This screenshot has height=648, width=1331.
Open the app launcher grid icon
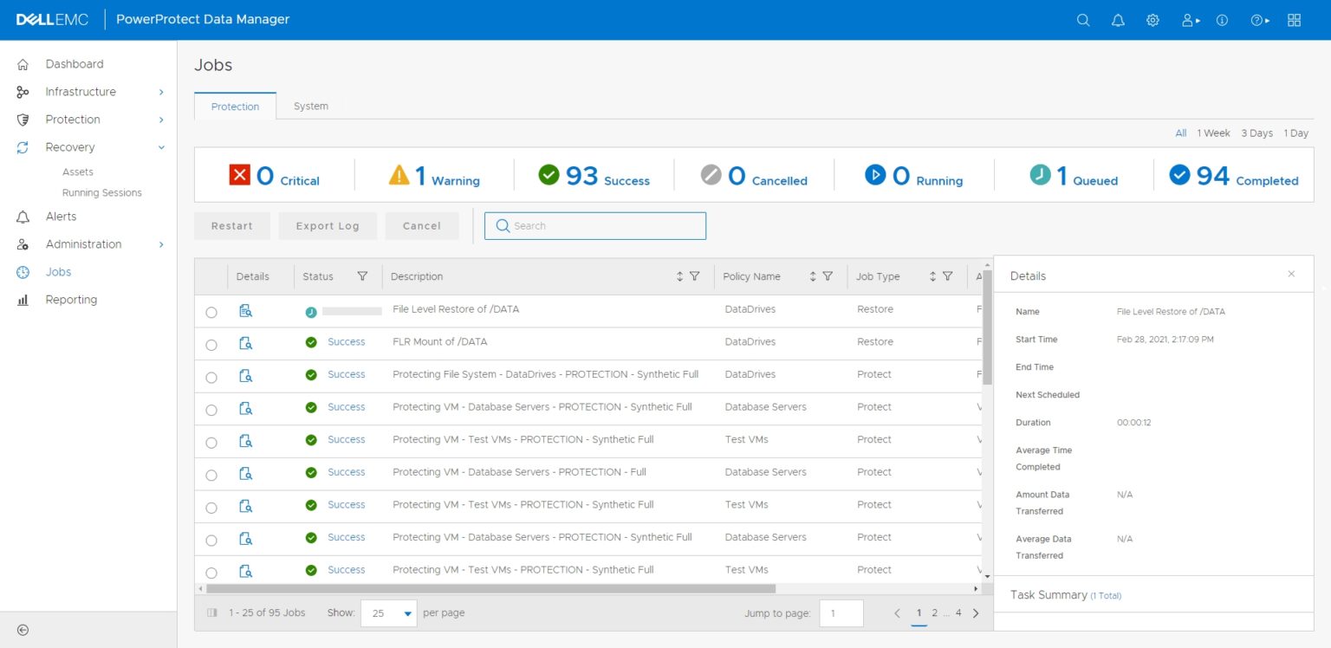point(1294,20)
